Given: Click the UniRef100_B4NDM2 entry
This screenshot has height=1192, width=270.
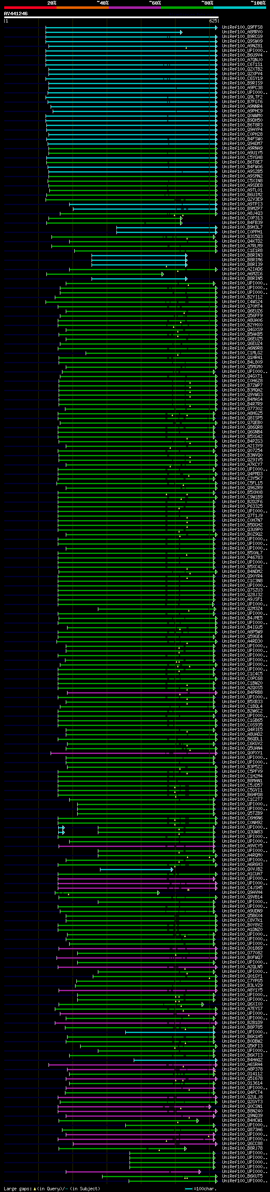Looking at the screenshot, I should coord(242,572).
